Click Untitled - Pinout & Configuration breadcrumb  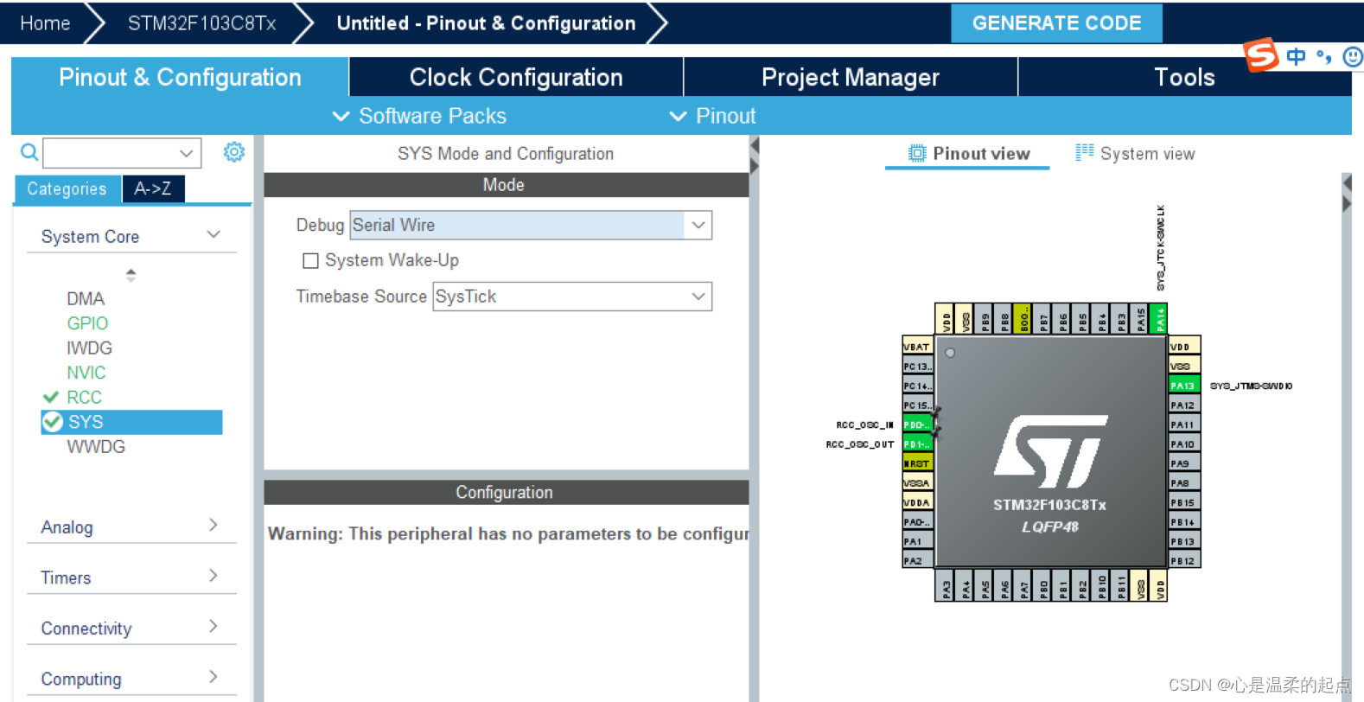(x=486, y=23)
